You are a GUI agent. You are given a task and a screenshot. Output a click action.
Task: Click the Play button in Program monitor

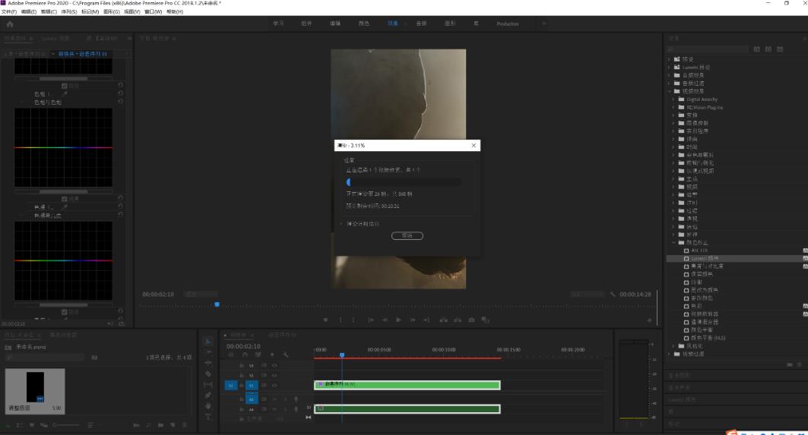click(398, 320)
